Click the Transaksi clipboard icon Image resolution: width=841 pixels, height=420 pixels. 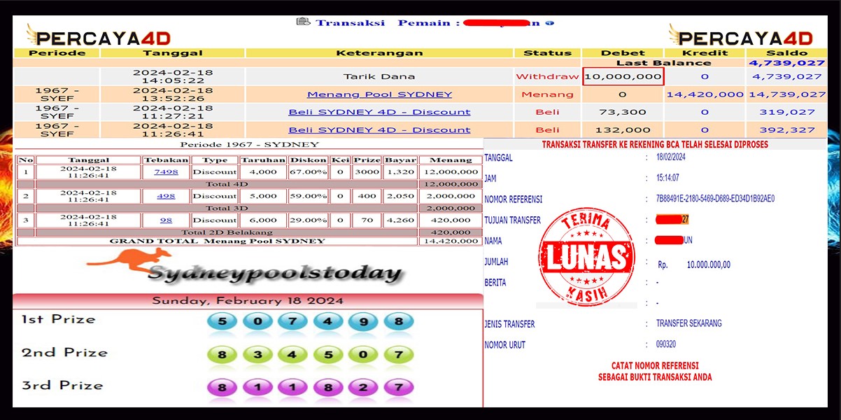[x=303, y=22]
